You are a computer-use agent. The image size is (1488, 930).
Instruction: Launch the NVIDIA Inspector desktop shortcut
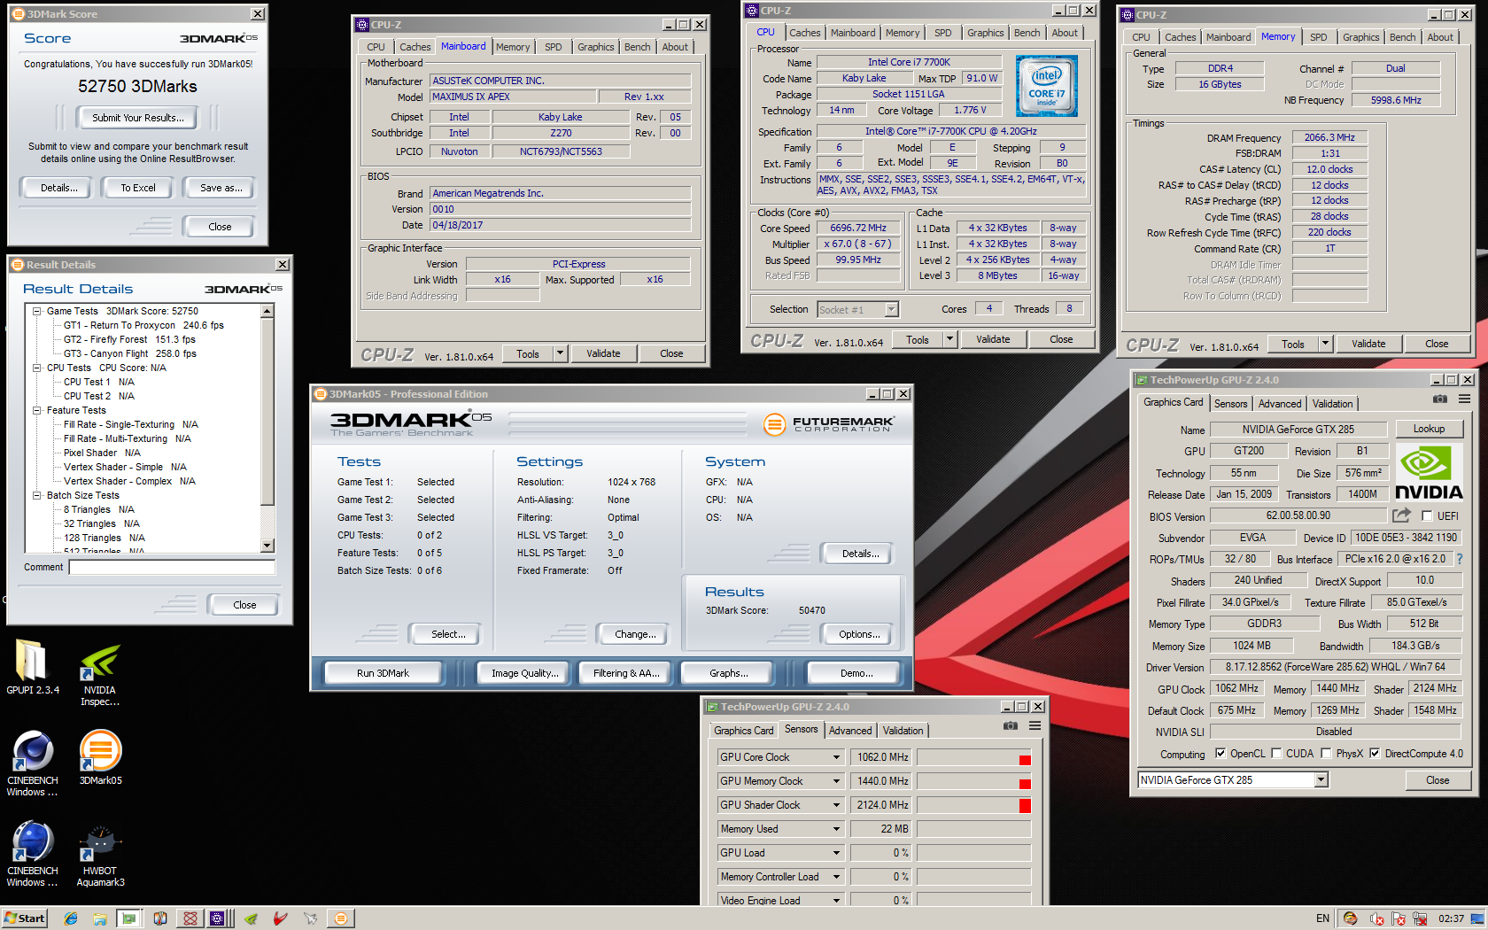click(100, 662)
